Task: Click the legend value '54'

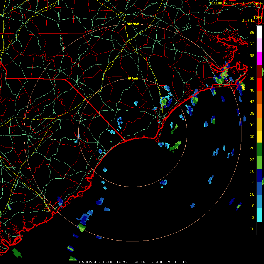Action: click(252, 67)
